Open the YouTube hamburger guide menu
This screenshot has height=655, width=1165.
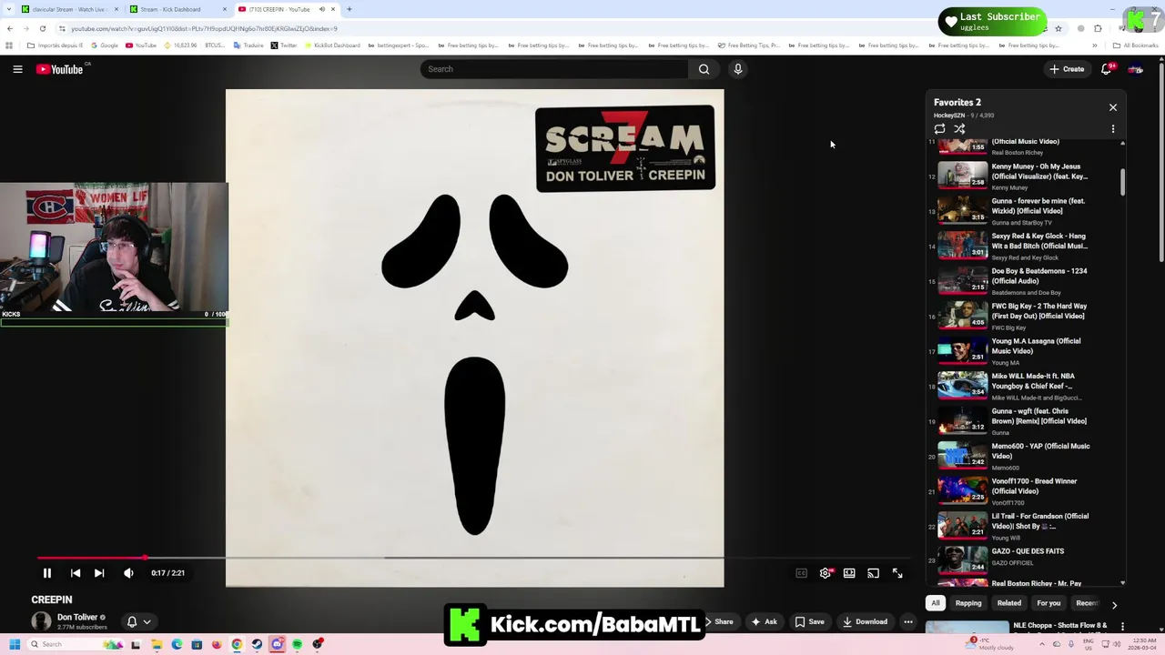point(17,69)
